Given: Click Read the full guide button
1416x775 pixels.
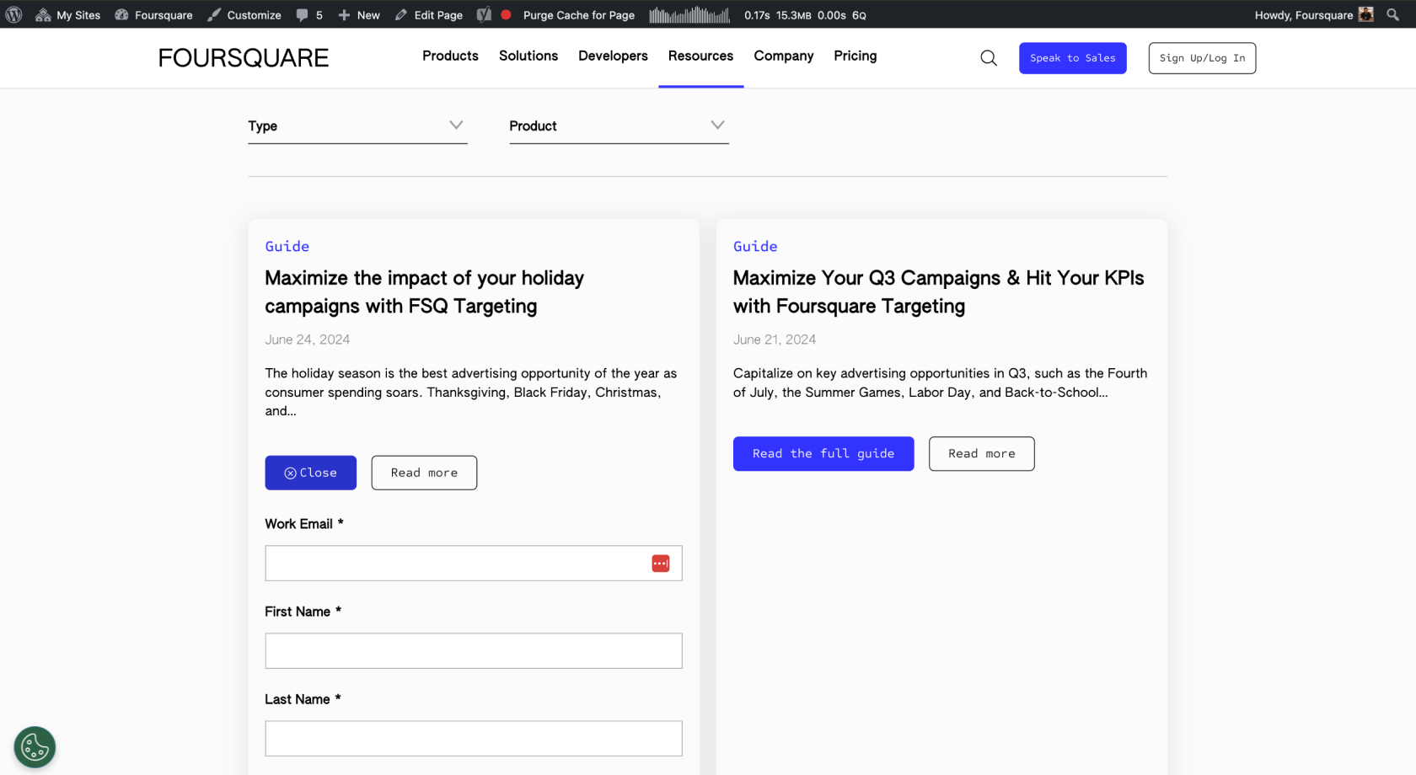Looking at the screenshot, I should pyautogui.click(x=823, y=453).
